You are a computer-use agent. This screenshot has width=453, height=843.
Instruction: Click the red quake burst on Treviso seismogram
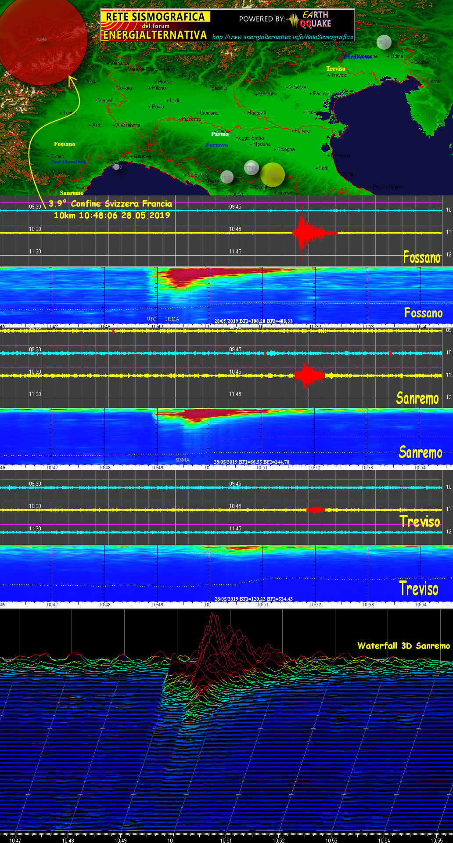(x=316, y=510)
